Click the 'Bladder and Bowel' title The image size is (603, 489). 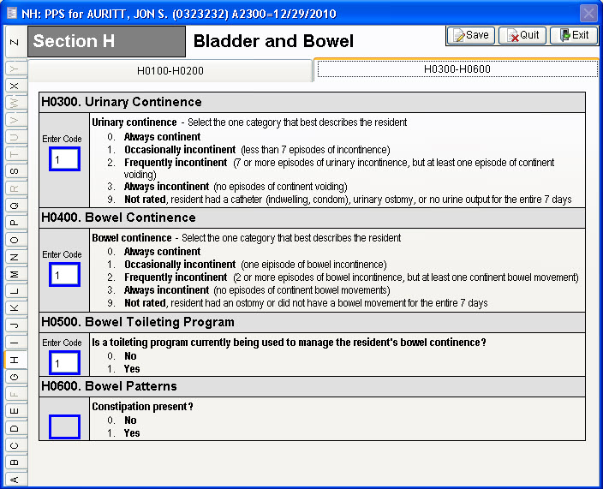(x=273, y=41)
